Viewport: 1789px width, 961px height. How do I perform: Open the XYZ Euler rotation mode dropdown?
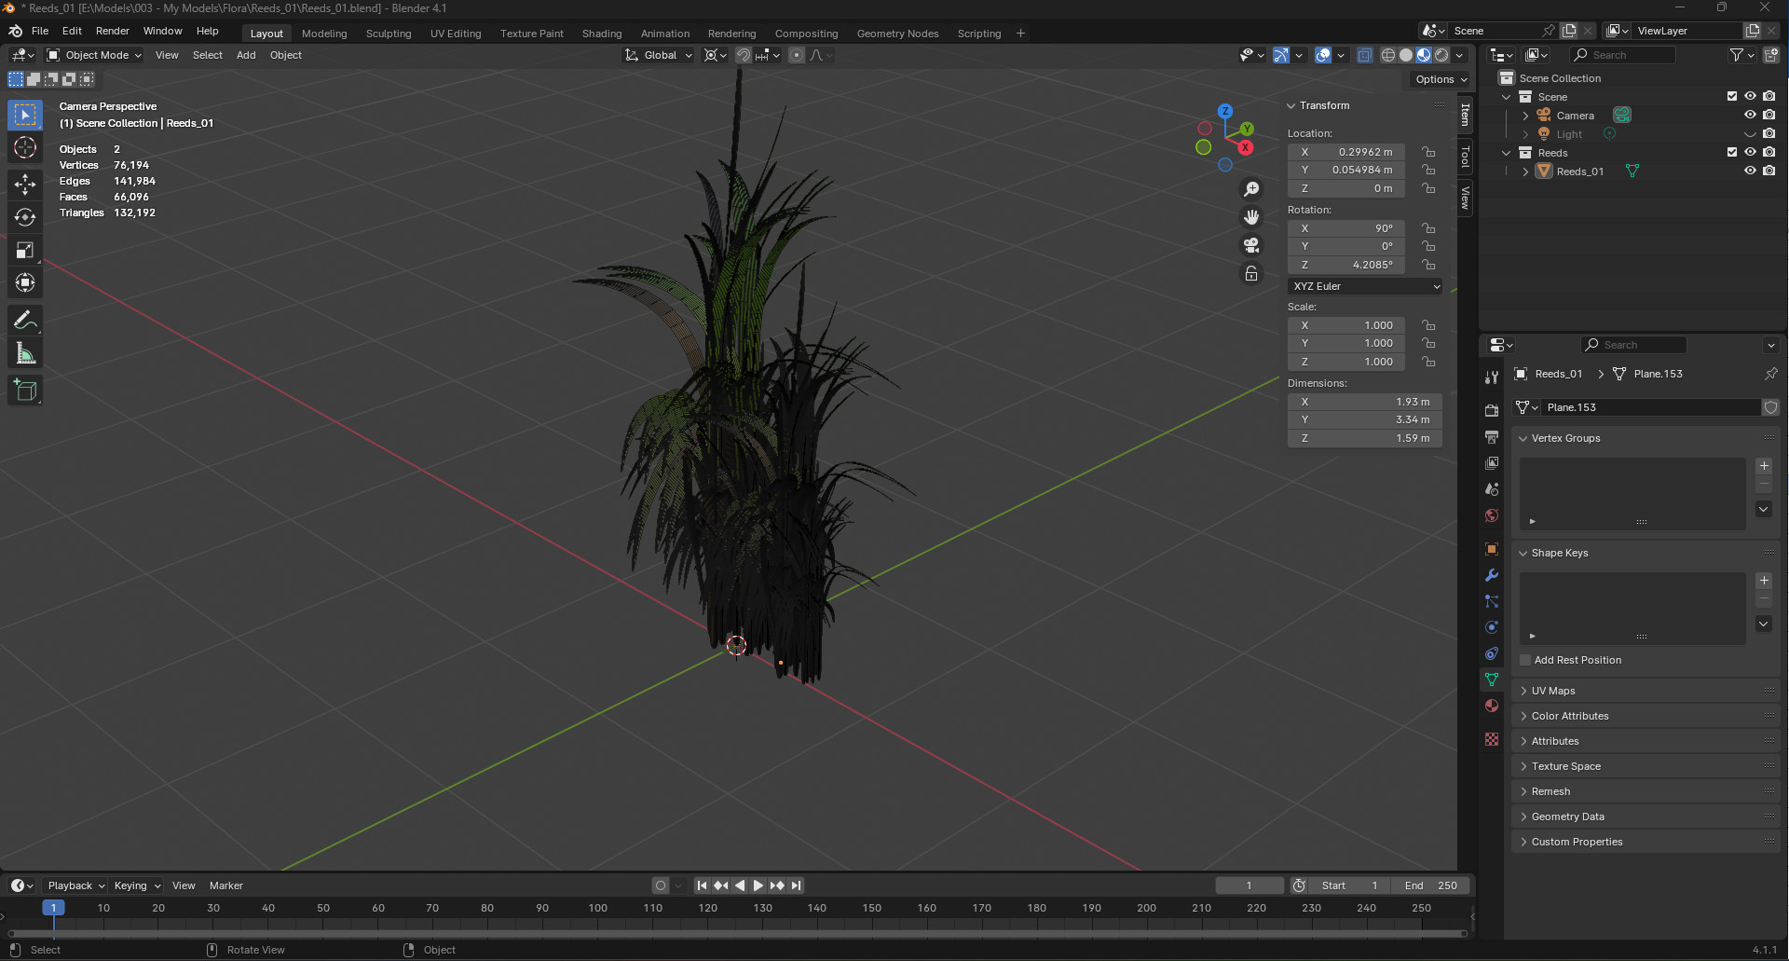pos(1365,286)
